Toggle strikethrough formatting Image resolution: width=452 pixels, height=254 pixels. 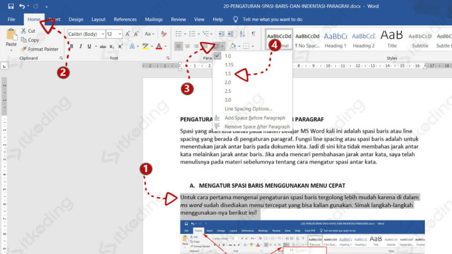102,46
